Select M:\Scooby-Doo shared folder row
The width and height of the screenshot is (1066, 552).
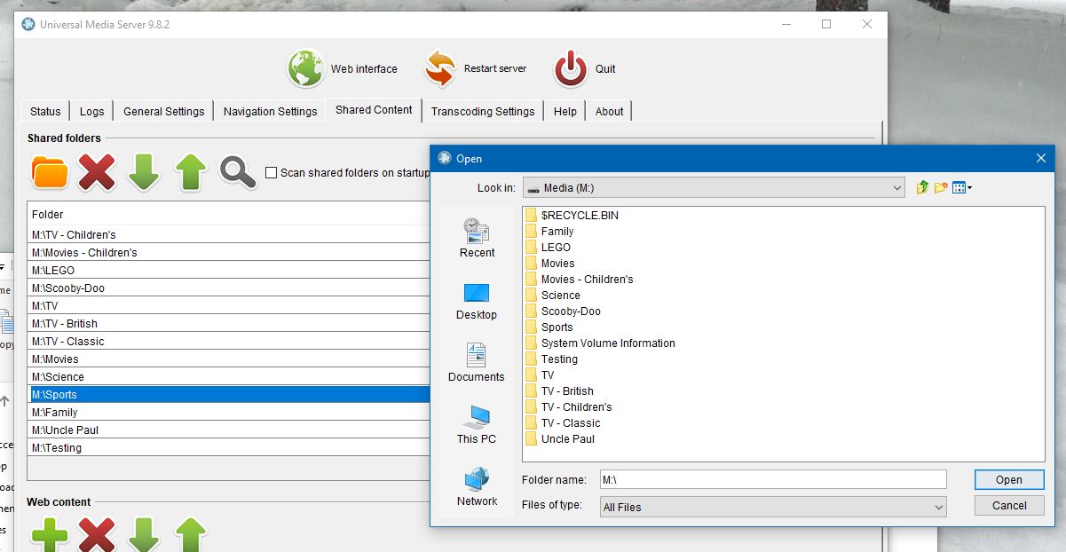[229, 288]
